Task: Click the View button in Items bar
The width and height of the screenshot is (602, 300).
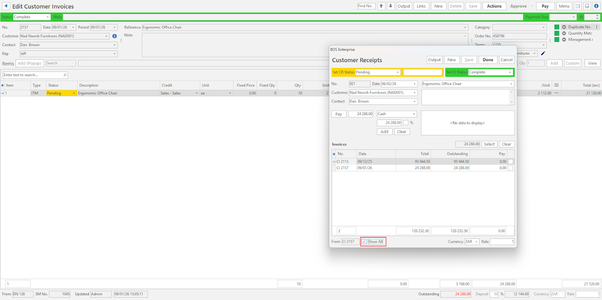Action: (592, 63)
